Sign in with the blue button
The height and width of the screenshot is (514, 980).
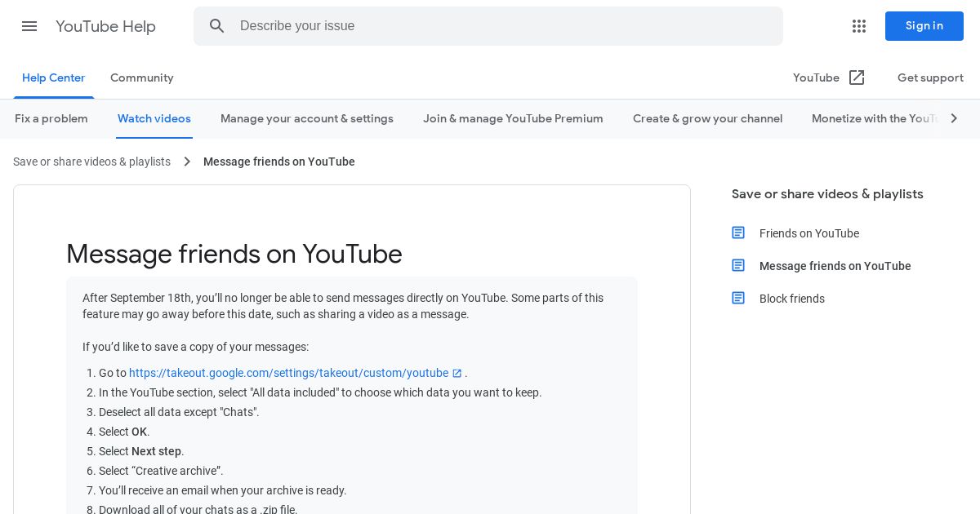924,26
